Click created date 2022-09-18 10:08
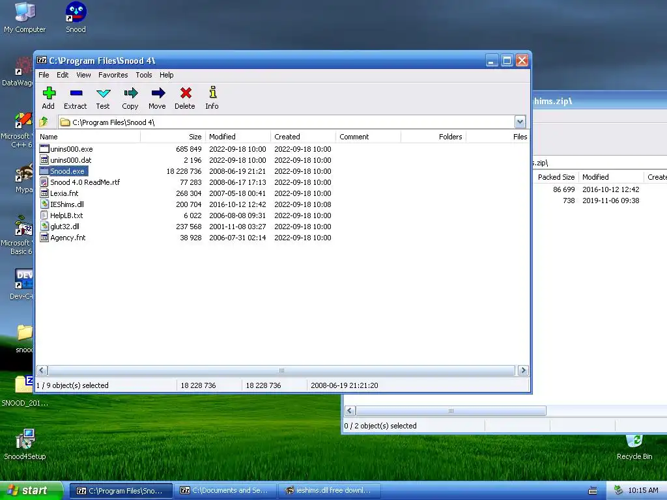Image resolution: width=667 pixels, height=500 pixels. click(302, 204)
